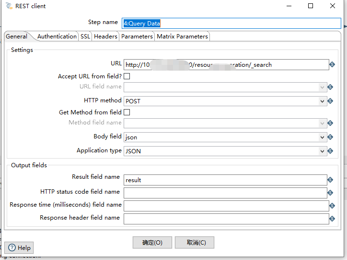Expand the URL field name dropdown
Image resolution: width=347 pixels, height=260 pixels.
(322, 87)
